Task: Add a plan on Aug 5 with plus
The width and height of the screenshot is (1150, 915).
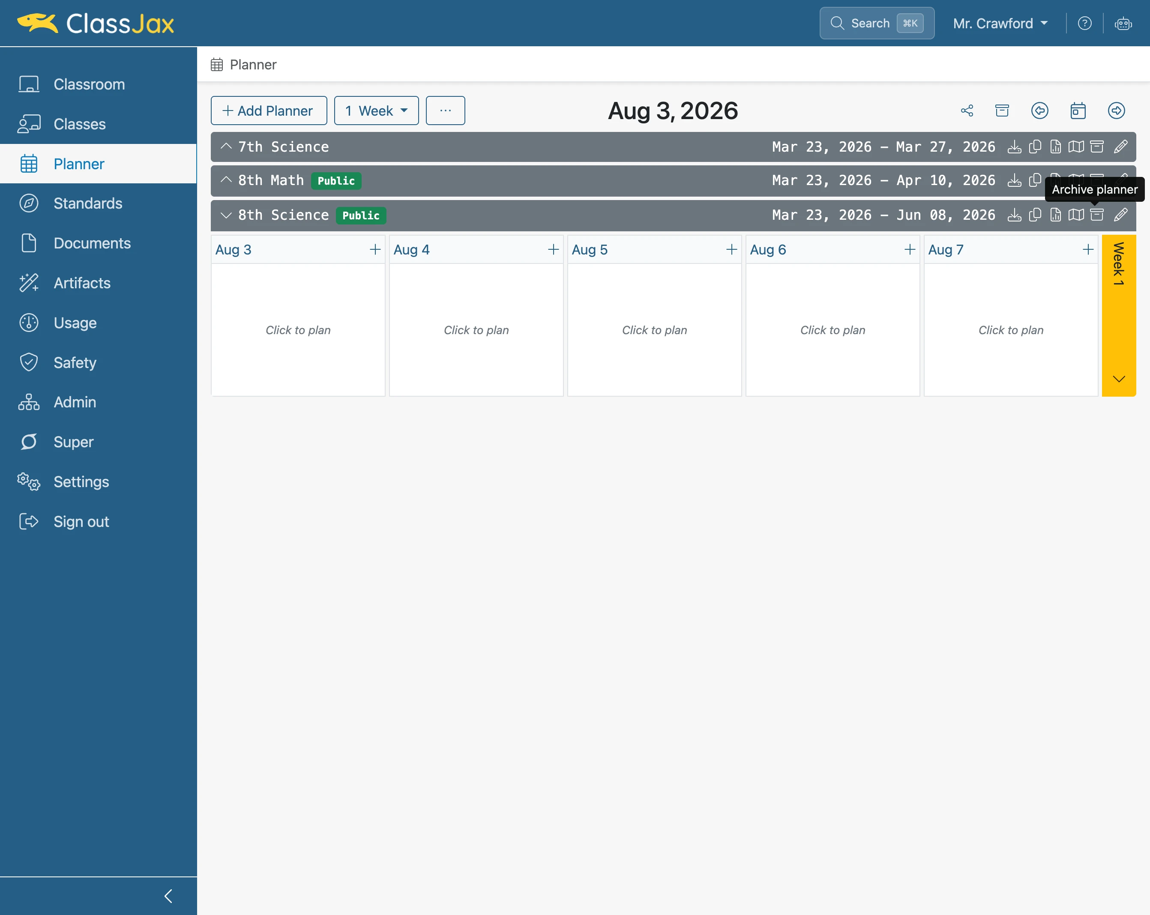Action: tap(731, 250)
